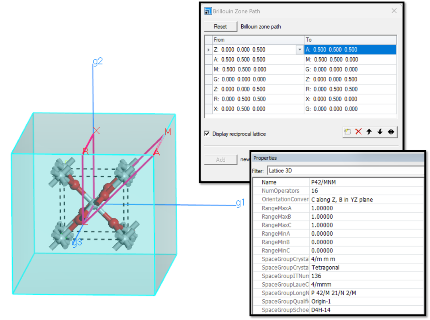The height and width of the screenshot is (320, 430).
Task: Select the highlighted To cell A: 0.500 0.500 0.500
Action: tap(350, 50)
